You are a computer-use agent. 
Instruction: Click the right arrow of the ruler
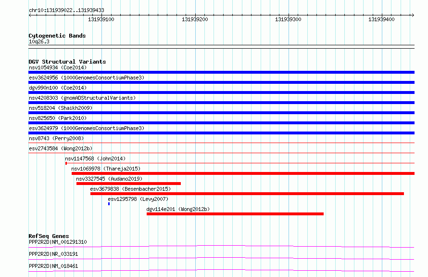click(x=413, y=15)
